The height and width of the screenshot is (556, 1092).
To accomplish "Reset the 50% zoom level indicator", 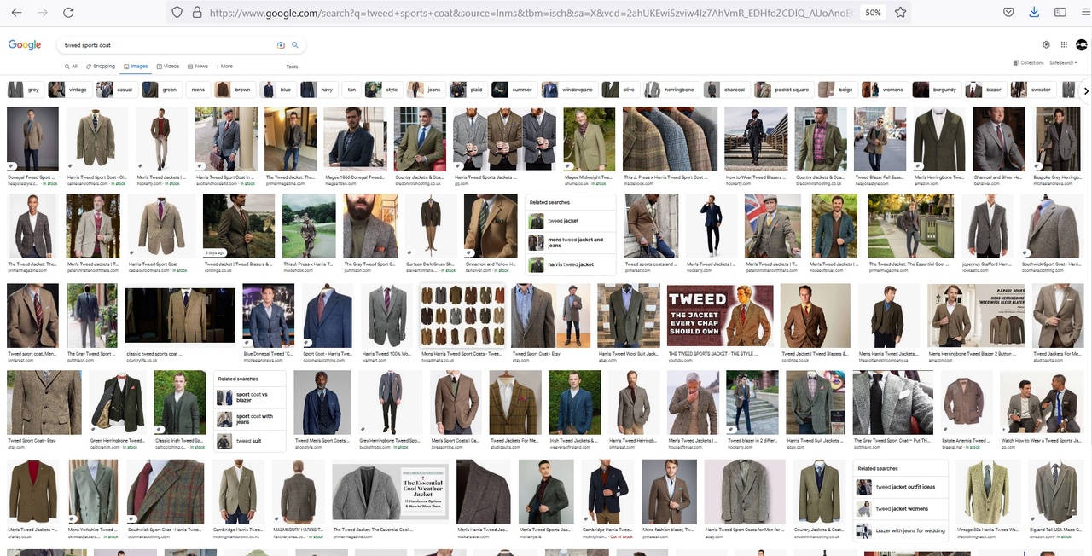I will [873, 13].
